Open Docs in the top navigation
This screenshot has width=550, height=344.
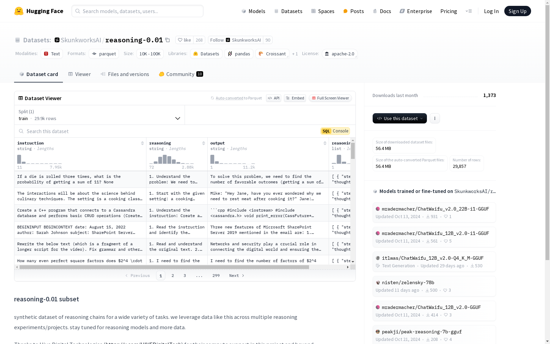[x=382, y=11]
